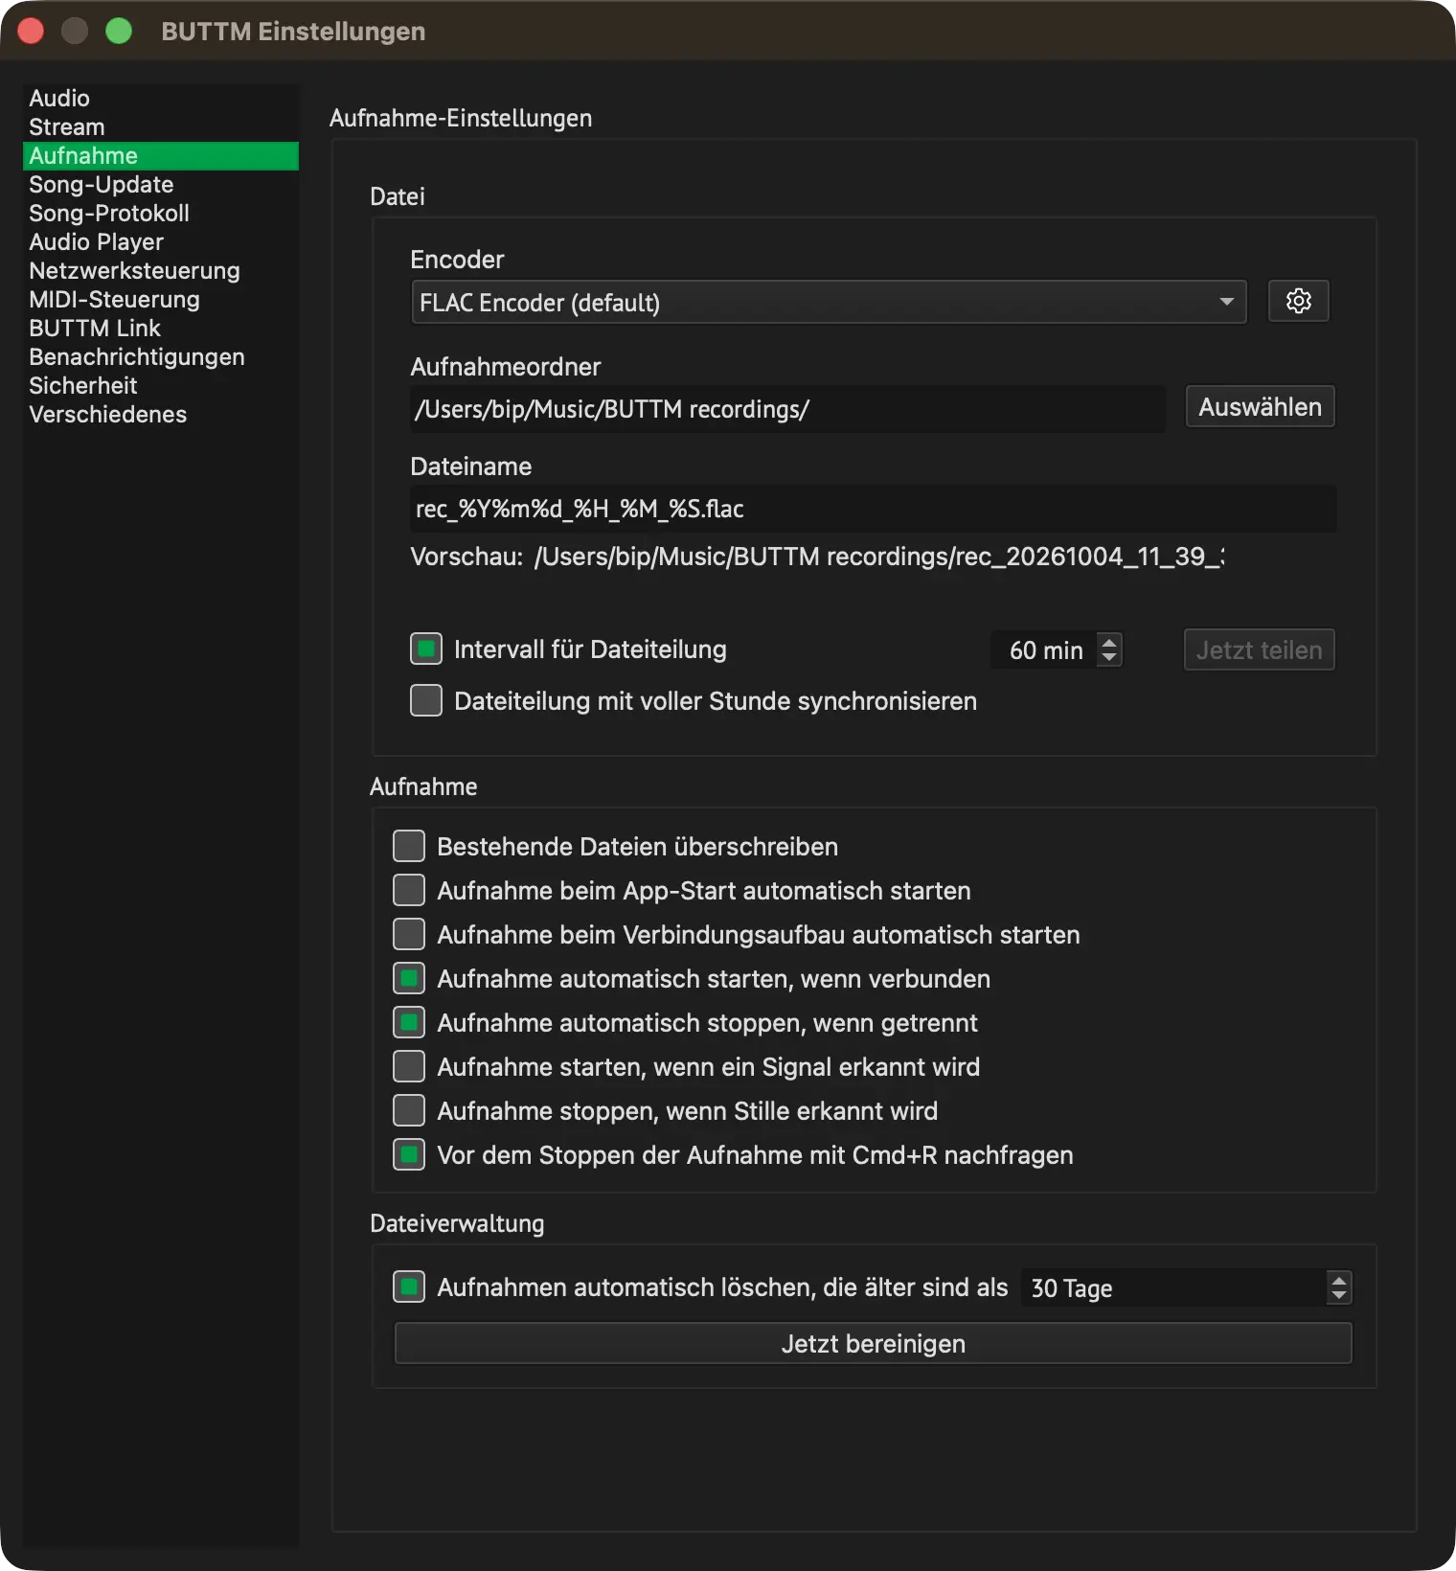
Task: Open the Benachrichtigungen section
Action: [x=161, y=356]
